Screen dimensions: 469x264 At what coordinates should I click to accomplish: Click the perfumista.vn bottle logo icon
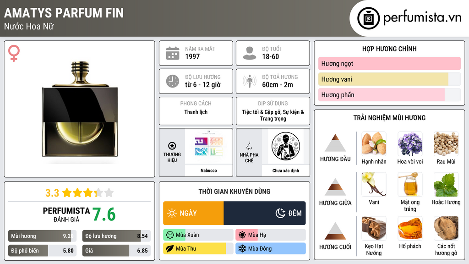pyautogui.click(x=369, y=18)
